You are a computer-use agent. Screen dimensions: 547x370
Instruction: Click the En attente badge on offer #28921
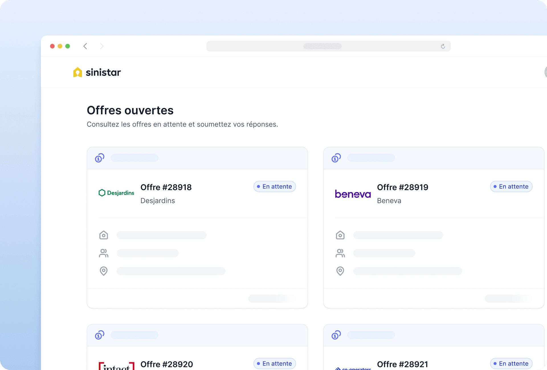point(511,363)
